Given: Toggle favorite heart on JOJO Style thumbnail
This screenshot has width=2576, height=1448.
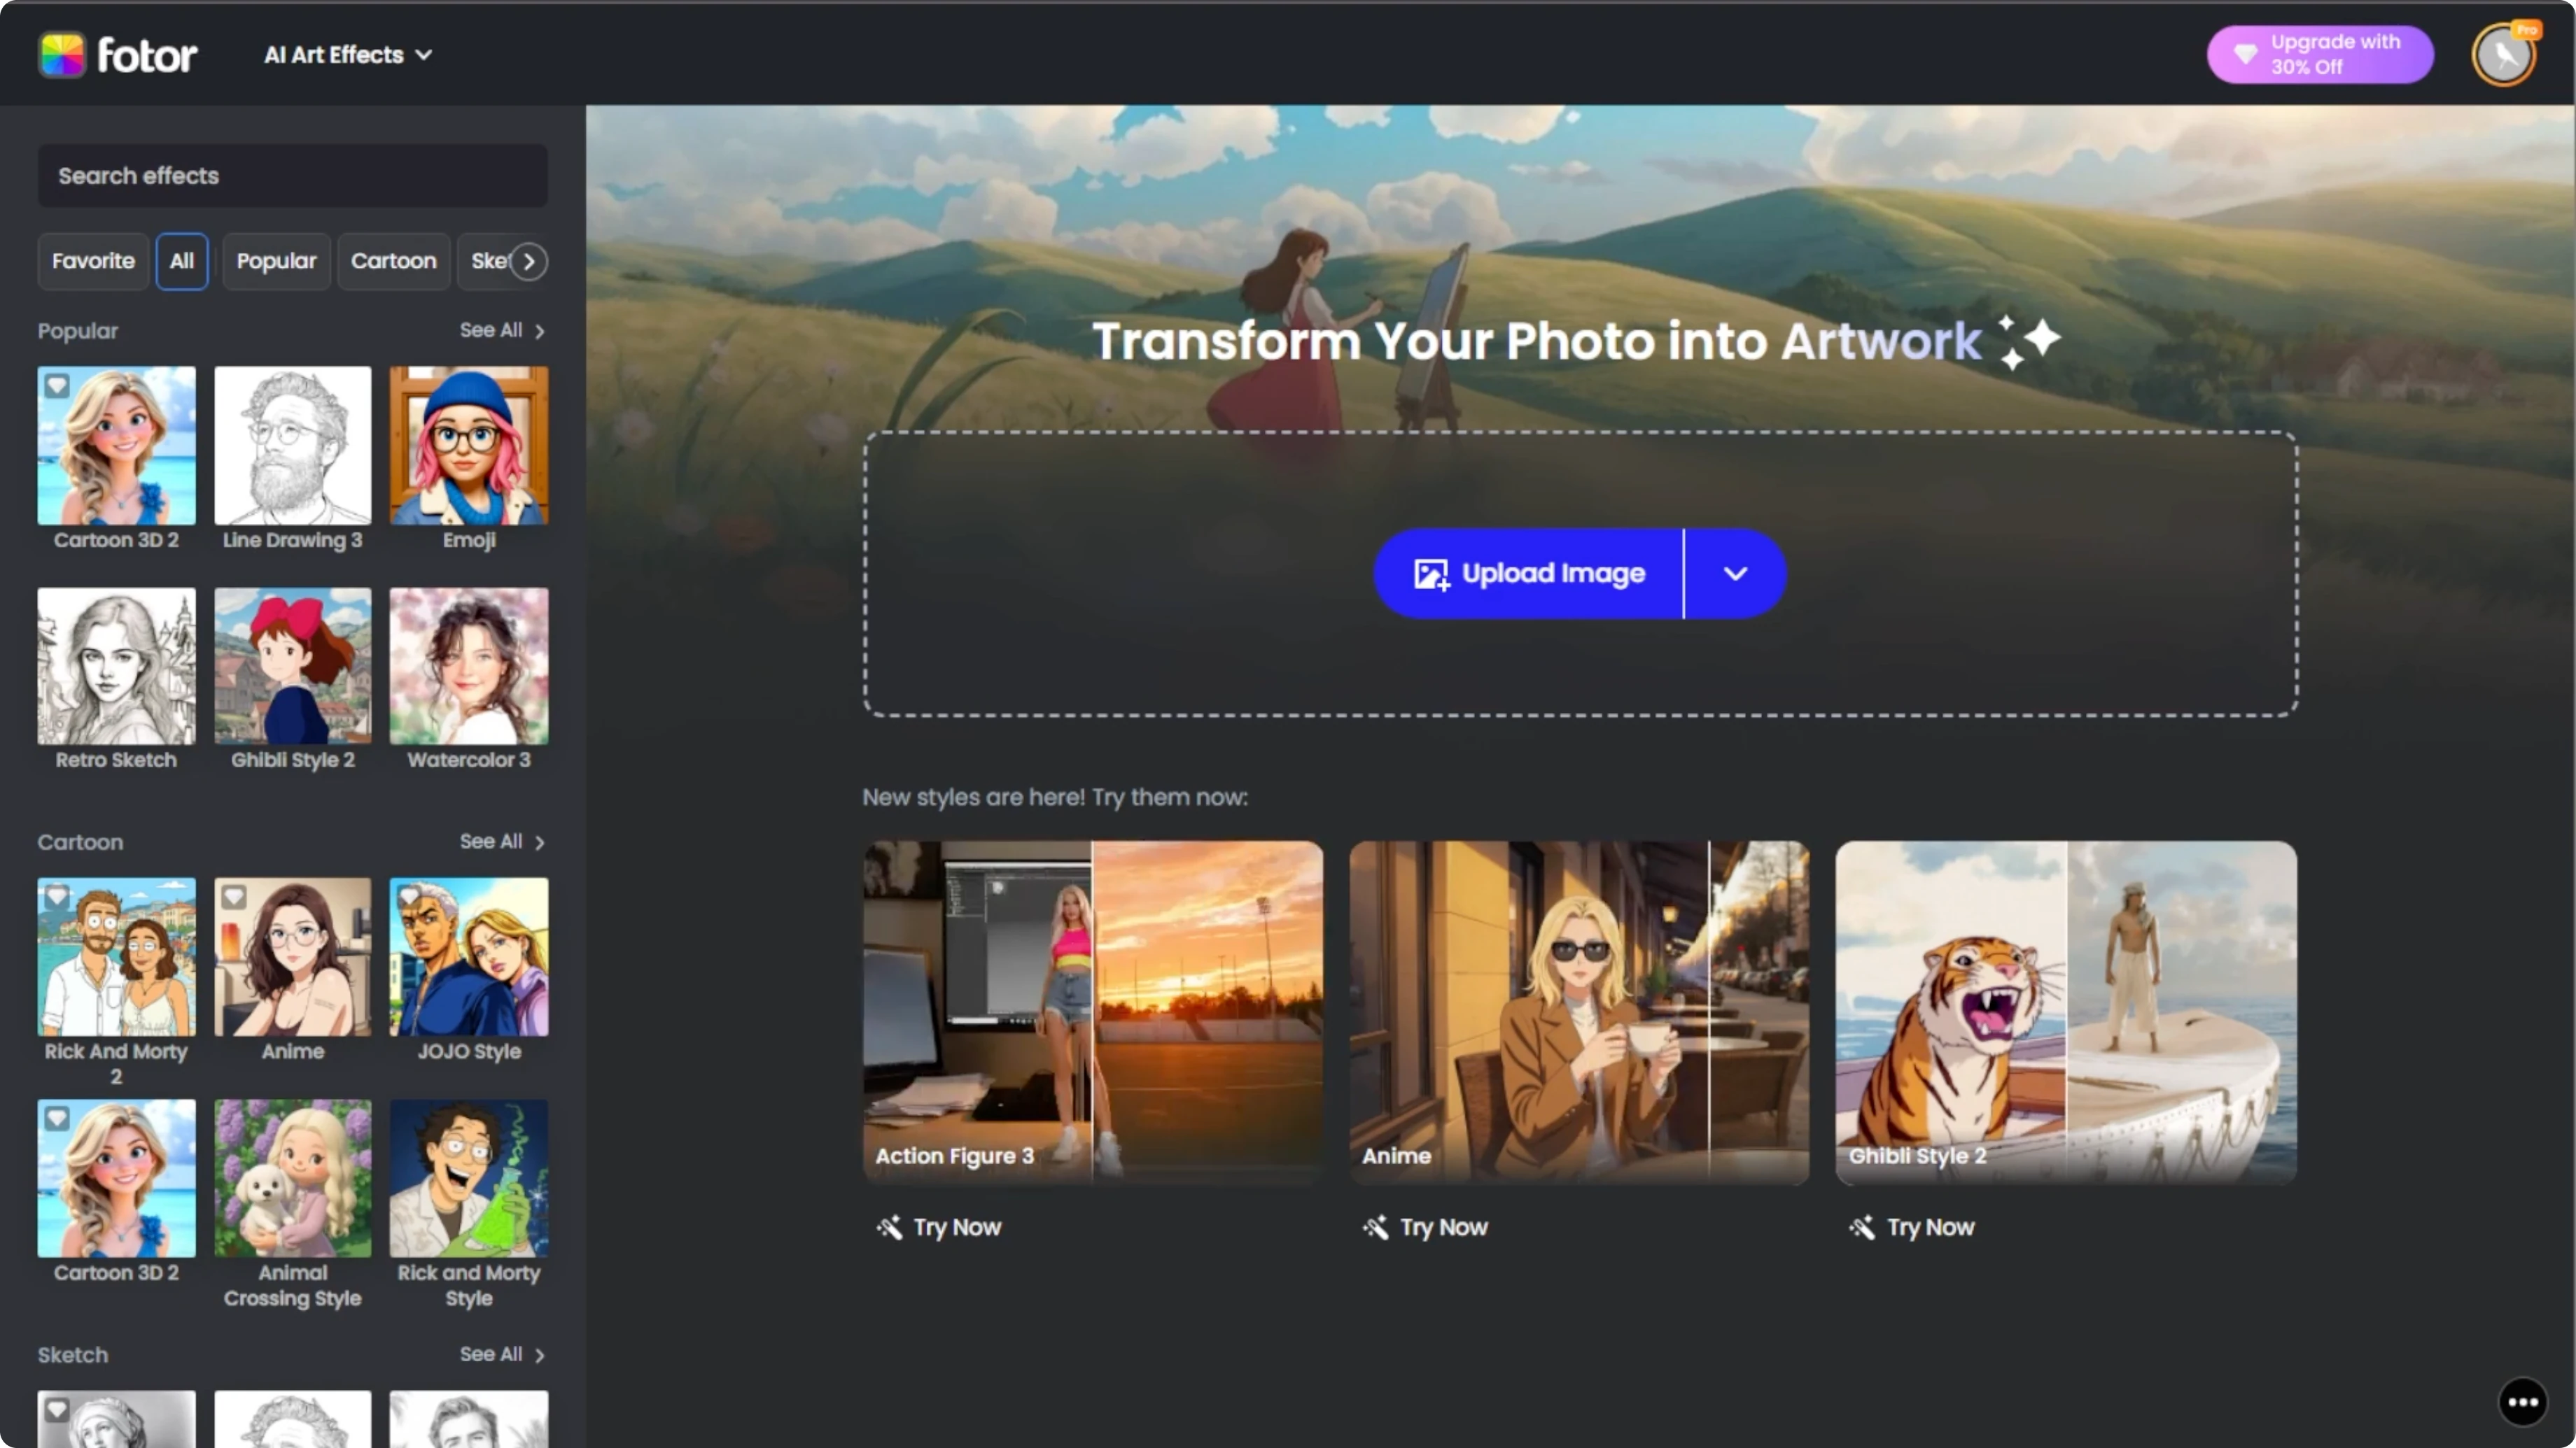Looking at the screenshot, I should pos(409,897).
